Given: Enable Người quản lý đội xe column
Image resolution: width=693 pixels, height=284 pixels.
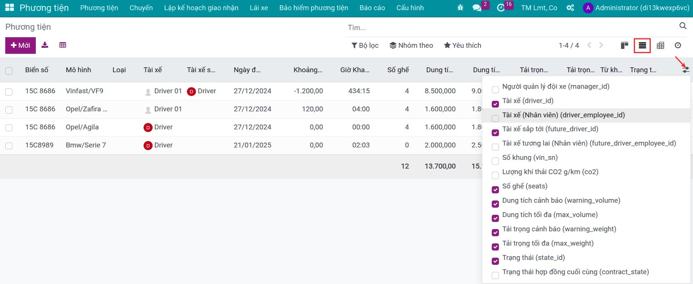Looking at the screenshot, I should pyautogui.click(x=495, y=90).
